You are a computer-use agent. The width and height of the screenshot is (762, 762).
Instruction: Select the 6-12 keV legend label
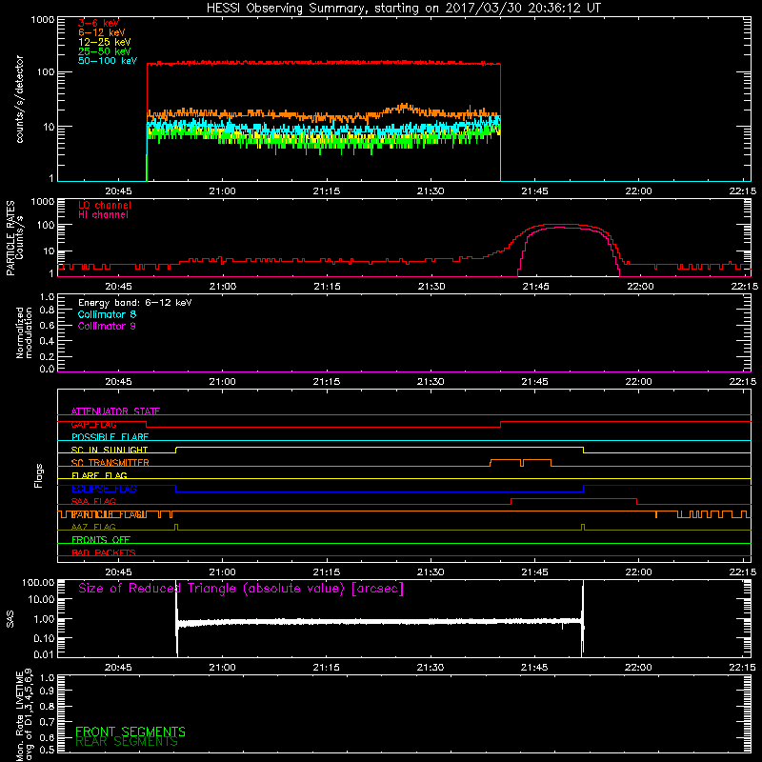point(102,32)
